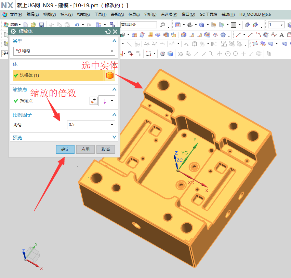Toggle the plus-shaped snap point option

[243, 53]
